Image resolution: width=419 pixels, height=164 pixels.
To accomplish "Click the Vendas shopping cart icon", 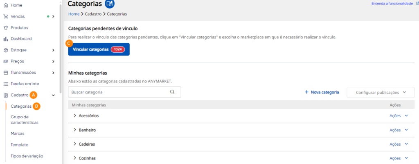I will pyautogui.click(x=6, y=17).
